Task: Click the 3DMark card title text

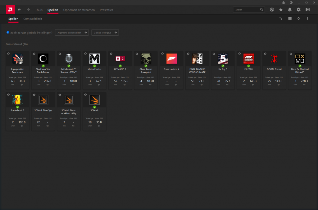Action: 94,110
